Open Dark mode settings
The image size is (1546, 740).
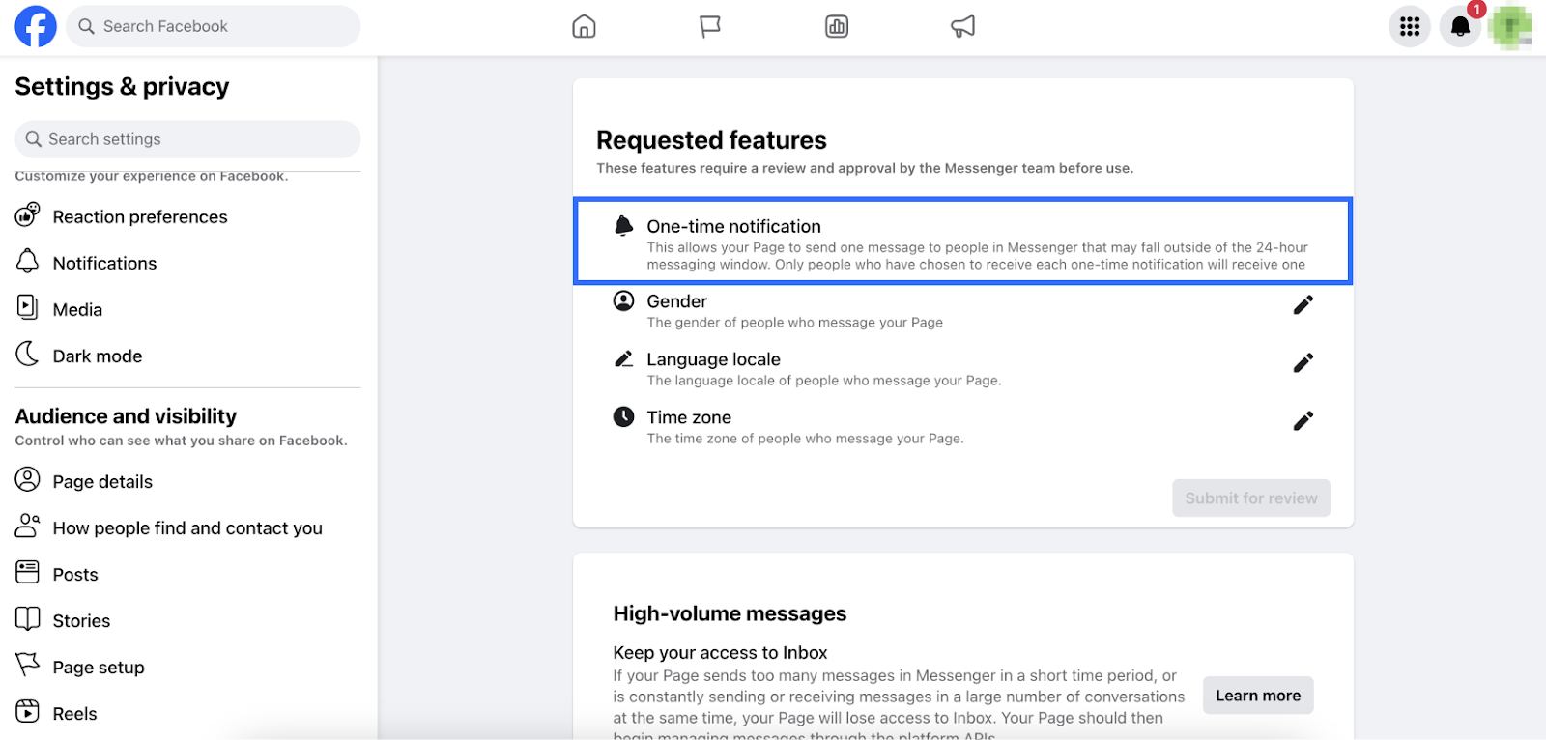[97, 356]
